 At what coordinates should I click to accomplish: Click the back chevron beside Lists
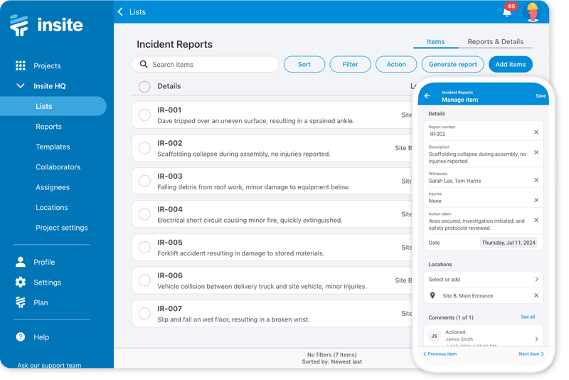click(120, 11)
